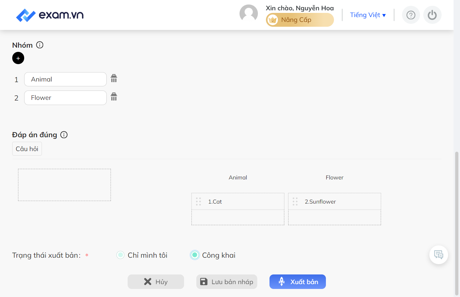This screenshot has height=297, width=460.
Task: Open the user avatar profile picture
Action: [x=249, y=14]
